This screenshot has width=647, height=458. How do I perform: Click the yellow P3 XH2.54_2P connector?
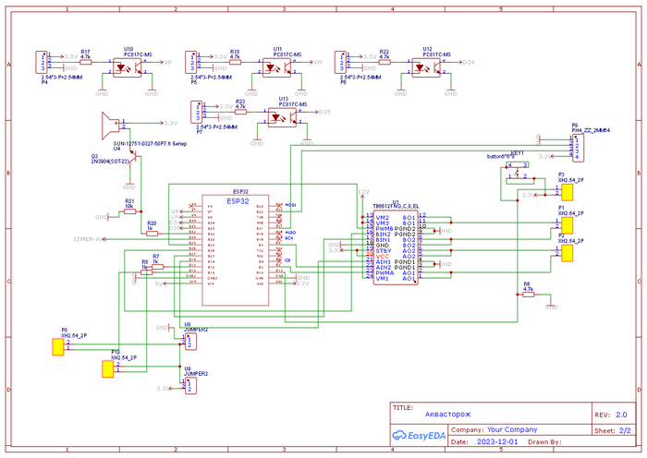568,192
